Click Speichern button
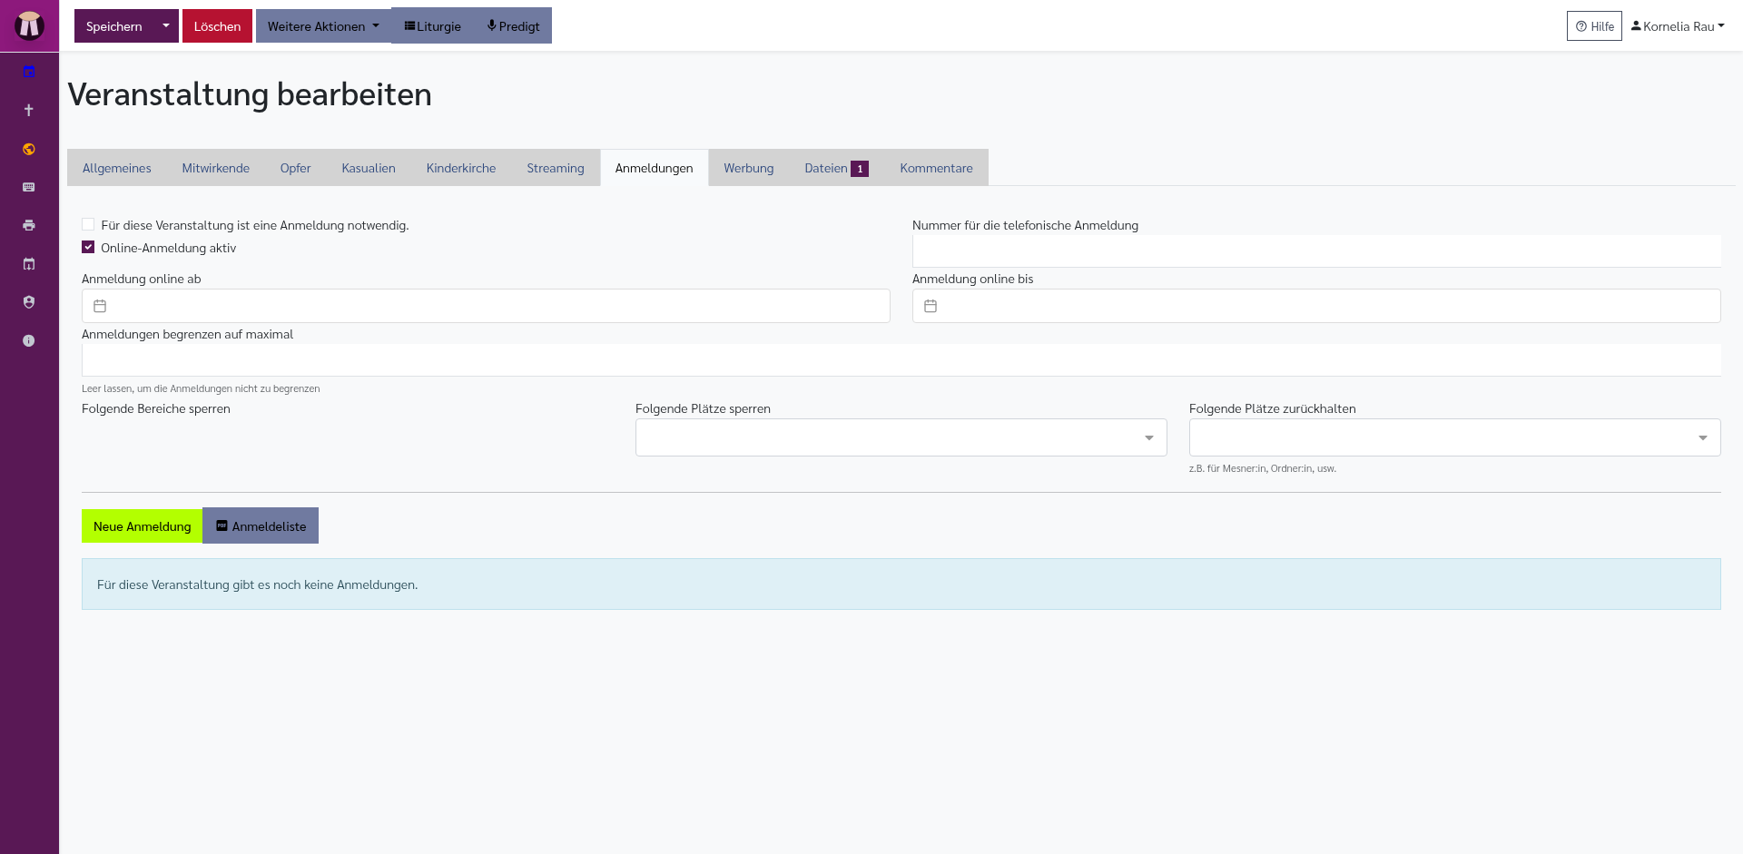The image size is (1743, 854). tap(114, 25)
